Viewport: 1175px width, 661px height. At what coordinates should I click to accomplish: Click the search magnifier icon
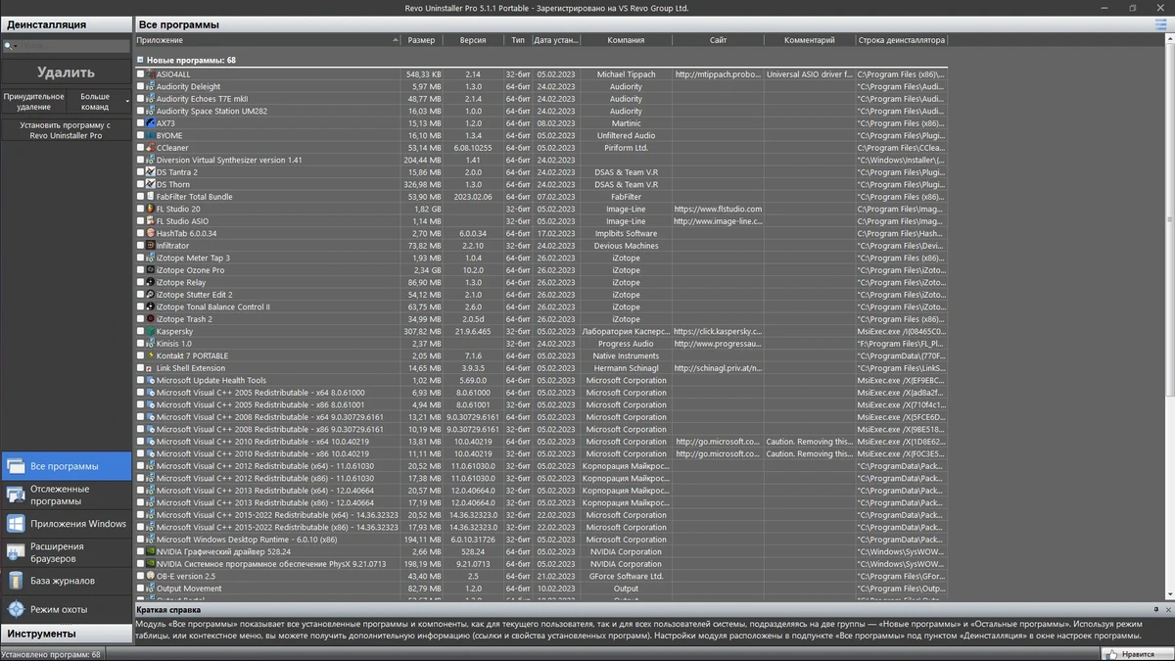click(8, 46)
